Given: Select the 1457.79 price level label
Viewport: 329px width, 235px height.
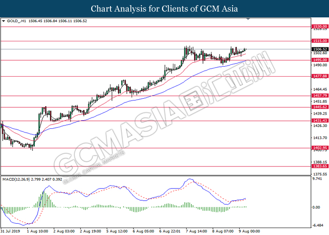Looking at the screenshot, I should click(320, 96).
